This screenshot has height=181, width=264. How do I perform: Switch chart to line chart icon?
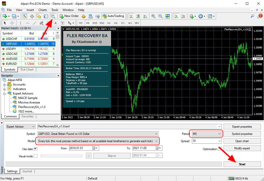[145, 16]
